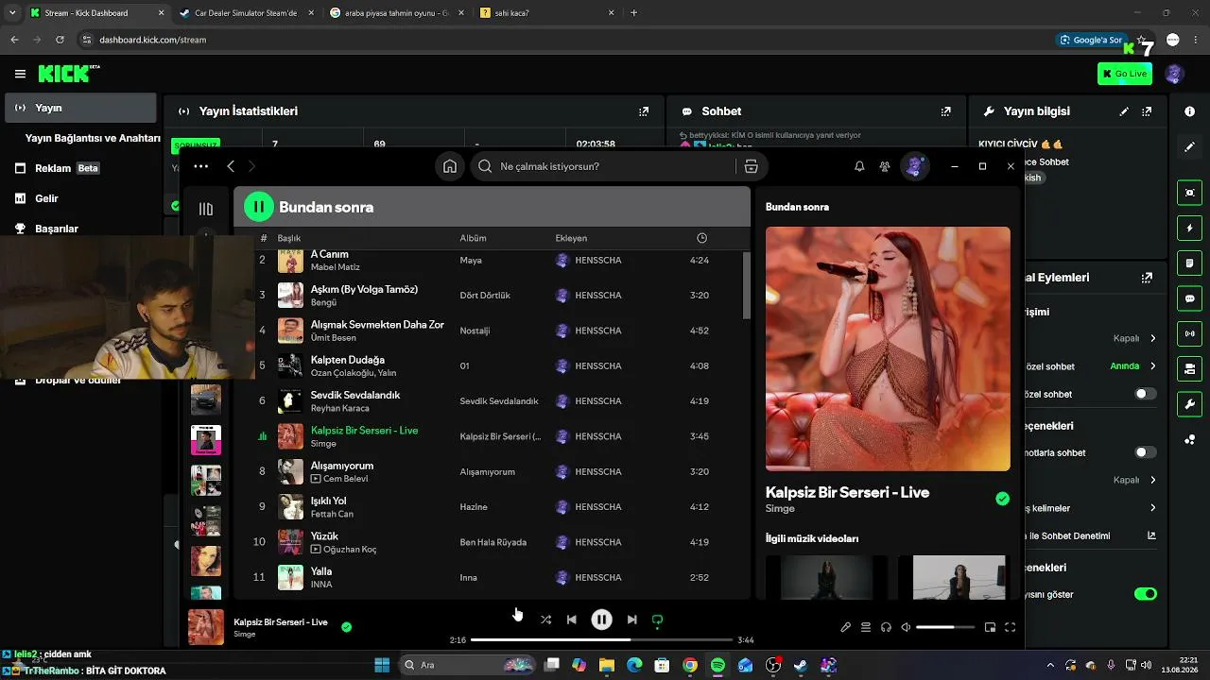Toggle the emote-only sohbet switch

point(1145,452)
